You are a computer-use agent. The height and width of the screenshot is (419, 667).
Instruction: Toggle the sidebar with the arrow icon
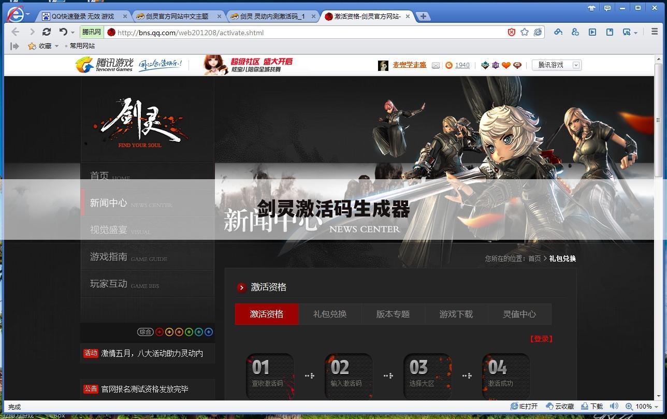point(15,46)
